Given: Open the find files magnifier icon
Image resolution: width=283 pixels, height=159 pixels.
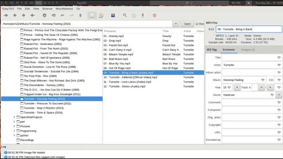Looking at the screenshot, I should coord(125,15).
